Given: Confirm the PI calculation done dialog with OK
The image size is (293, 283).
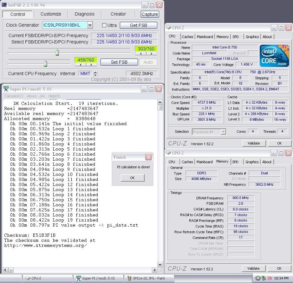Looking at the screenshot, I should (132, 178).
